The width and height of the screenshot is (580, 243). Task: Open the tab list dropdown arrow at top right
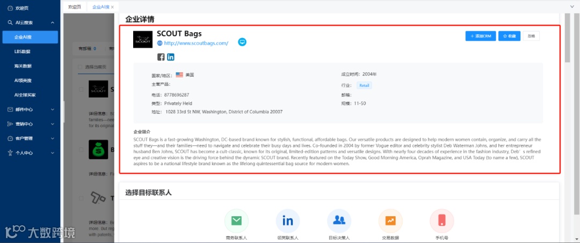(572, 6)
